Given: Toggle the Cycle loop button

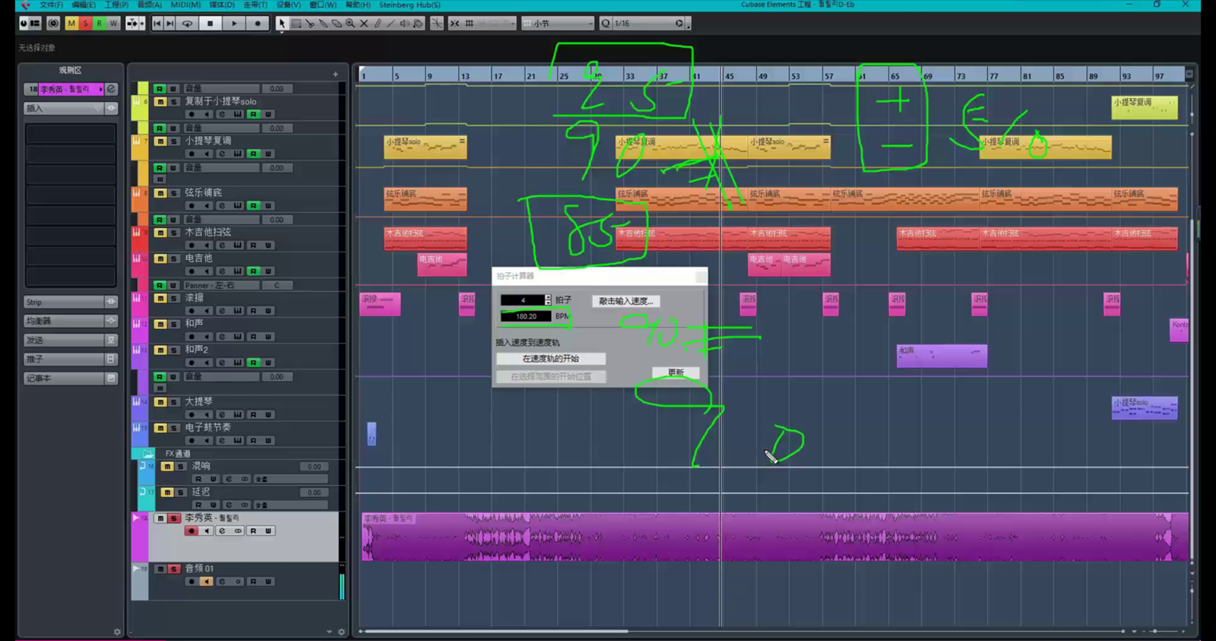Looking at the screenshot, I should coord(187,23).
